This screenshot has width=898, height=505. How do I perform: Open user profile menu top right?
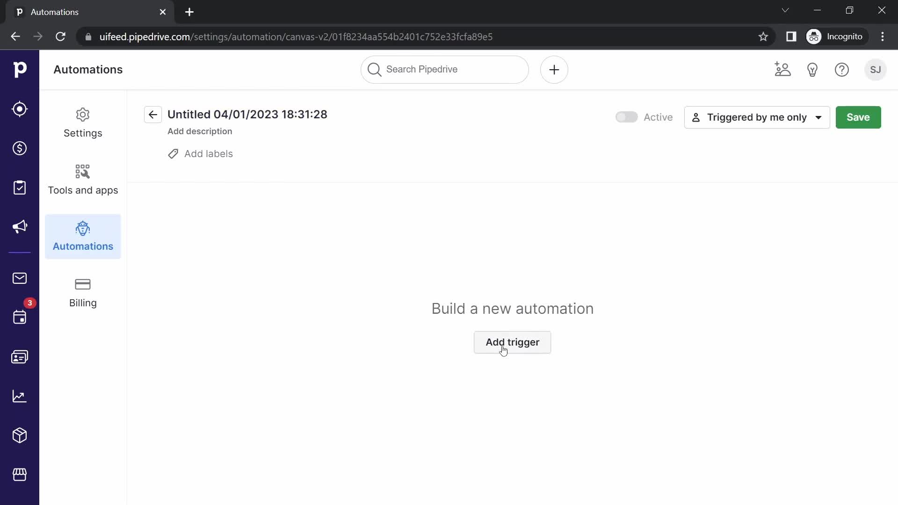875,69
